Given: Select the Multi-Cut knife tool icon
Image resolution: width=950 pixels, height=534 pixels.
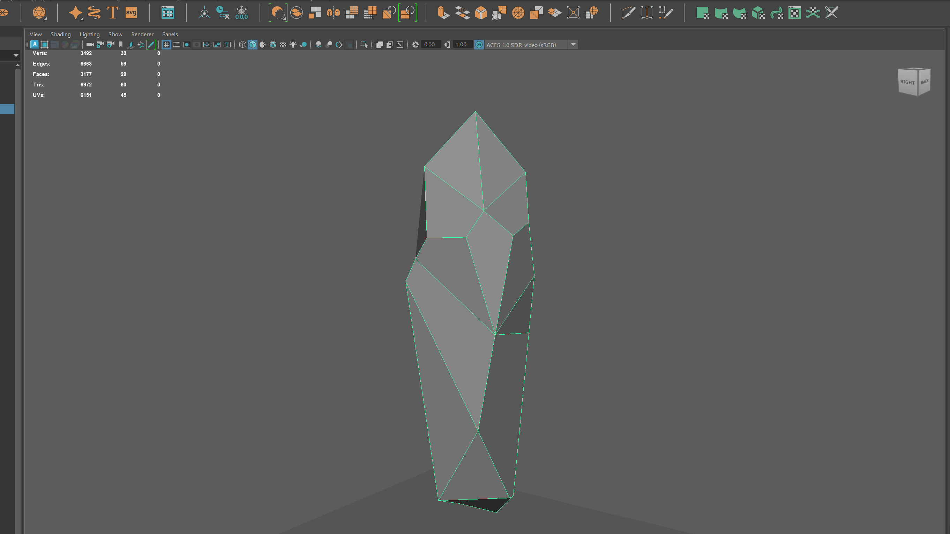Looking at the screenshot, I should pyautogui.click(x=628, y=13).
